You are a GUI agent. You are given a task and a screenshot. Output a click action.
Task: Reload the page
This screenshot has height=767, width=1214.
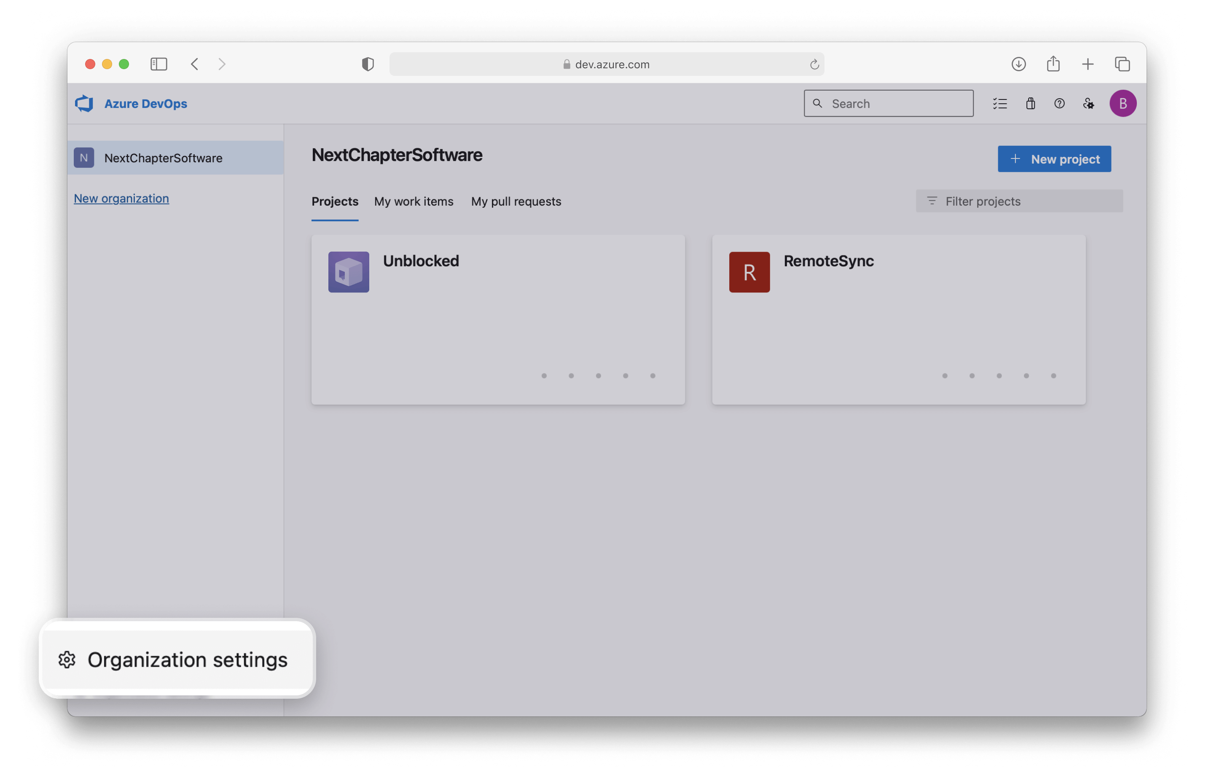pyautogui.click(x=814, y=64)
